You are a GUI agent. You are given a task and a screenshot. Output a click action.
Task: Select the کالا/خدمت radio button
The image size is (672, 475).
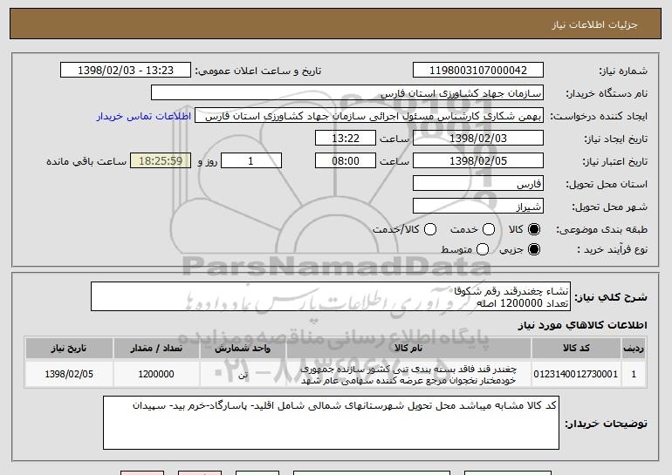click(x=430, y=229)
